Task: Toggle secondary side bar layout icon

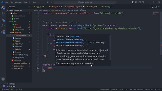Action: coord(139,2)
